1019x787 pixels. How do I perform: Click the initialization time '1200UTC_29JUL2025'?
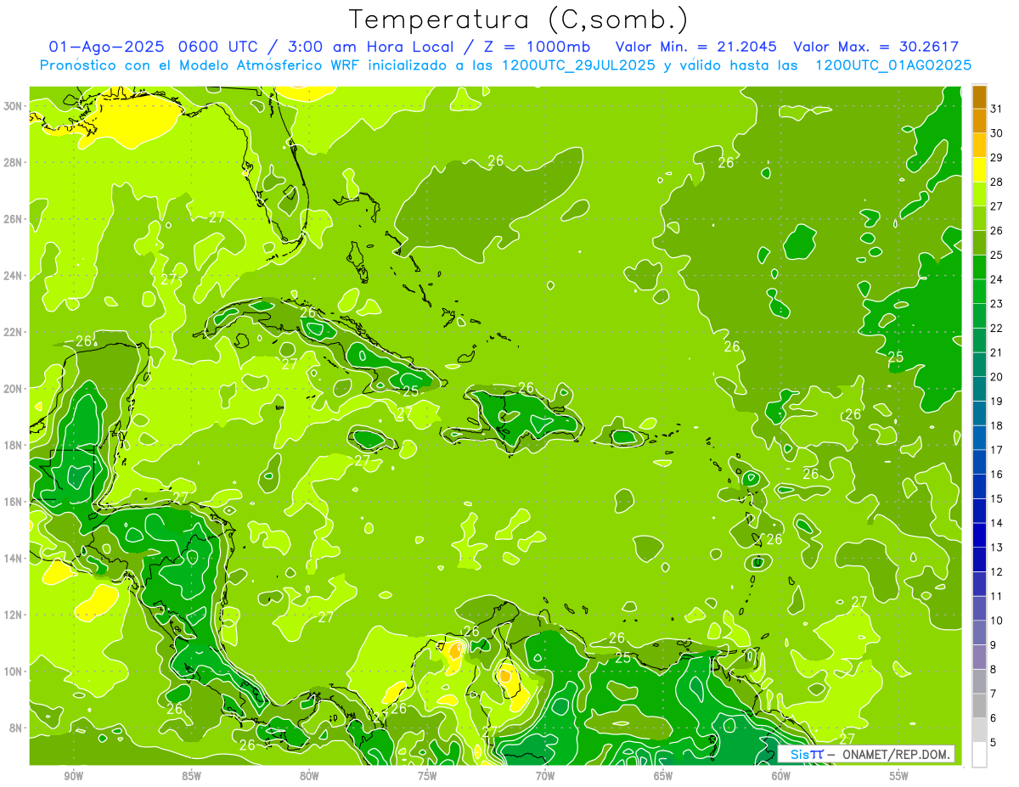coord(578,65)
